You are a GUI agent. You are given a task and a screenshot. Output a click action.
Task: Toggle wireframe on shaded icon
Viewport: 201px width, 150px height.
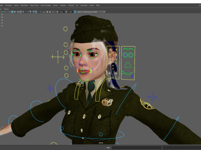point(18,12)
